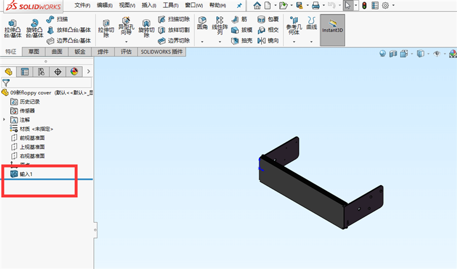Switch to the Sketch (草图) tab

(34, 52)
